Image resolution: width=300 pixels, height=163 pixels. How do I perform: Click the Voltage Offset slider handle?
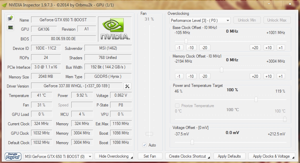192,142
